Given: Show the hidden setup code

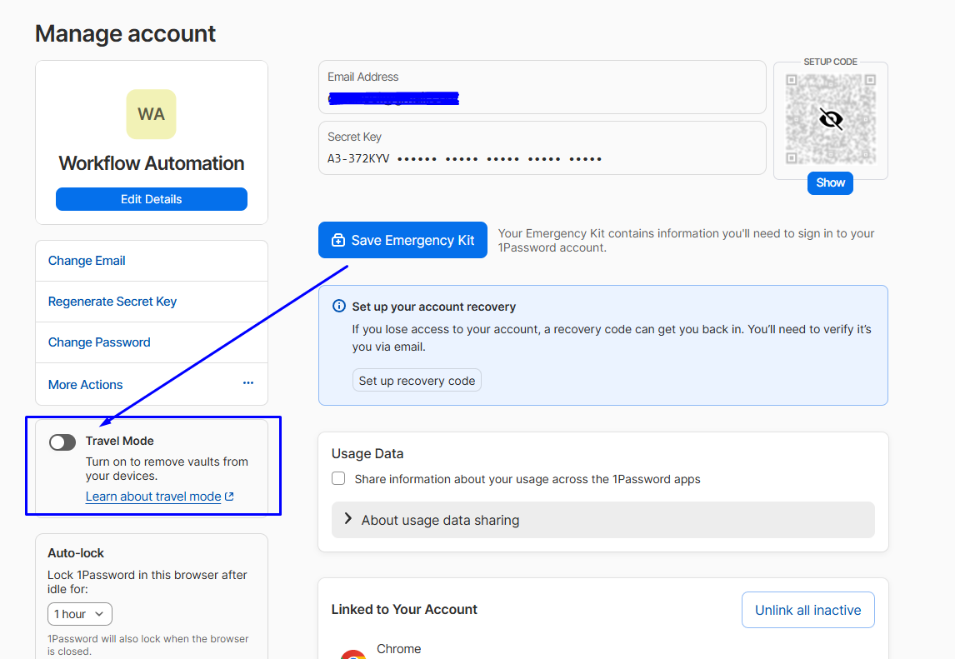Looking at the screenshot, I should pyautogui.click(x=830, y=182).
